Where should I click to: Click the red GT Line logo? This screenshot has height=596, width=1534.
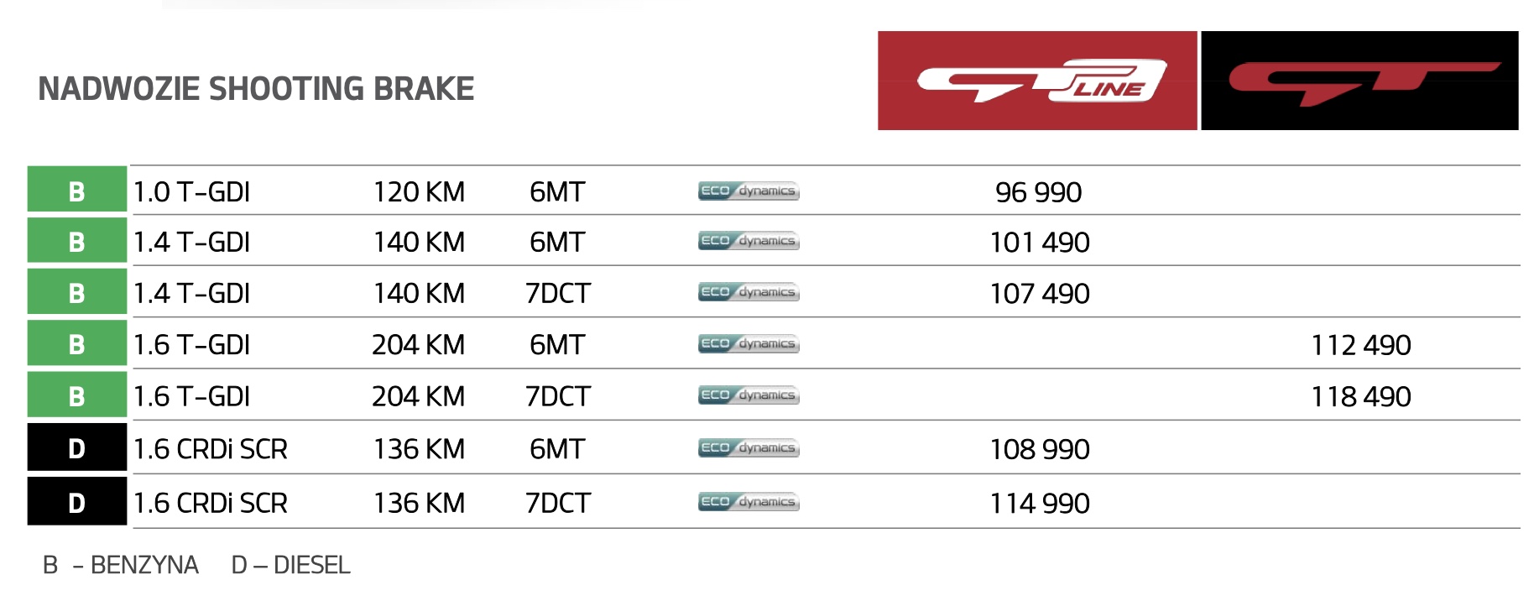pyautogui.click(x=1037, y=81)
